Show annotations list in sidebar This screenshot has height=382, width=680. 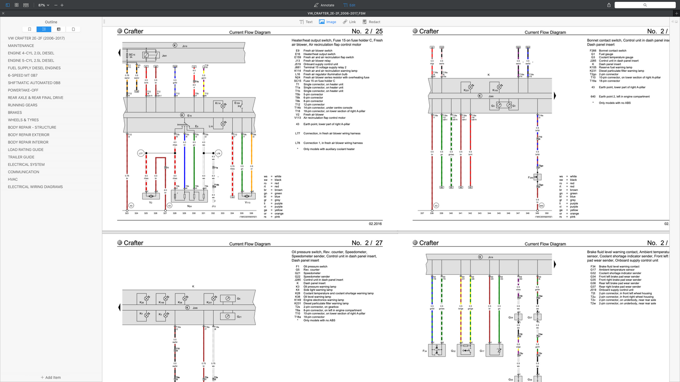pyautogui.click(x=58, y=29)
